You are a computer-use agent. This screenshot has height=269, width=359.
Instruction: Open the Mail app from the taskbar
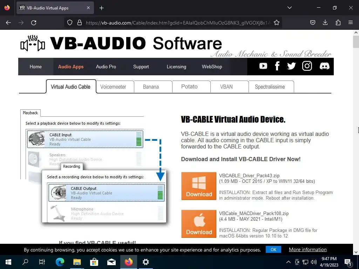pyautogui.click(x=111, y=262)
